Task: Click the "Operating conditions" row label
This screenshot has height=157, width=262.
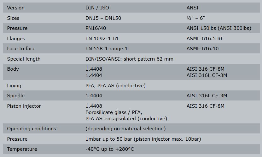Action: [x=32, y=128]
